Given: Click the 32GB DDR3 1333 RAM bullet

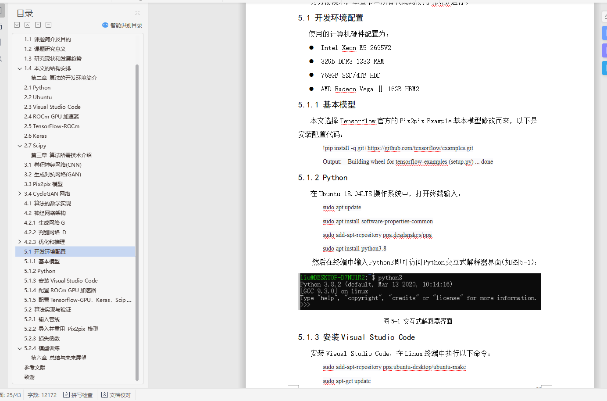Looking at the screenshot, I should point(353,61).
